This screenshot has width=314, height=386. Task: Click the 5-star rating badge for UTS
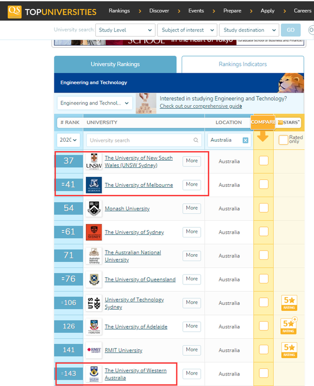tap(289, 303)
